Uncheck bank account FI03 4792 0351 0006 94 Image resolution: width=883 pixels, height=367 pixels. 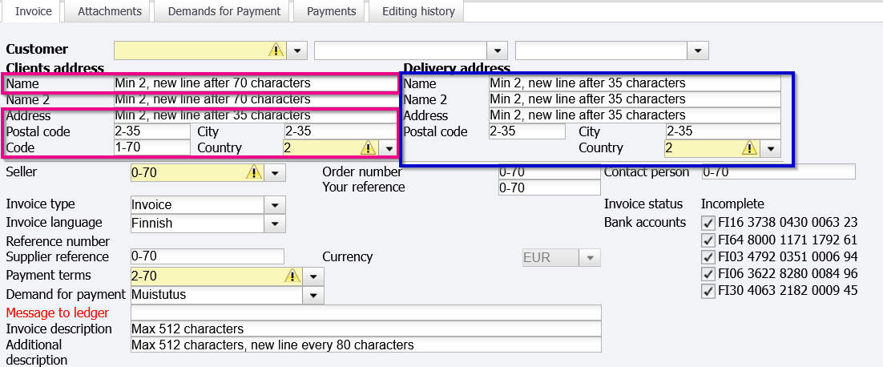click(708, 256)
